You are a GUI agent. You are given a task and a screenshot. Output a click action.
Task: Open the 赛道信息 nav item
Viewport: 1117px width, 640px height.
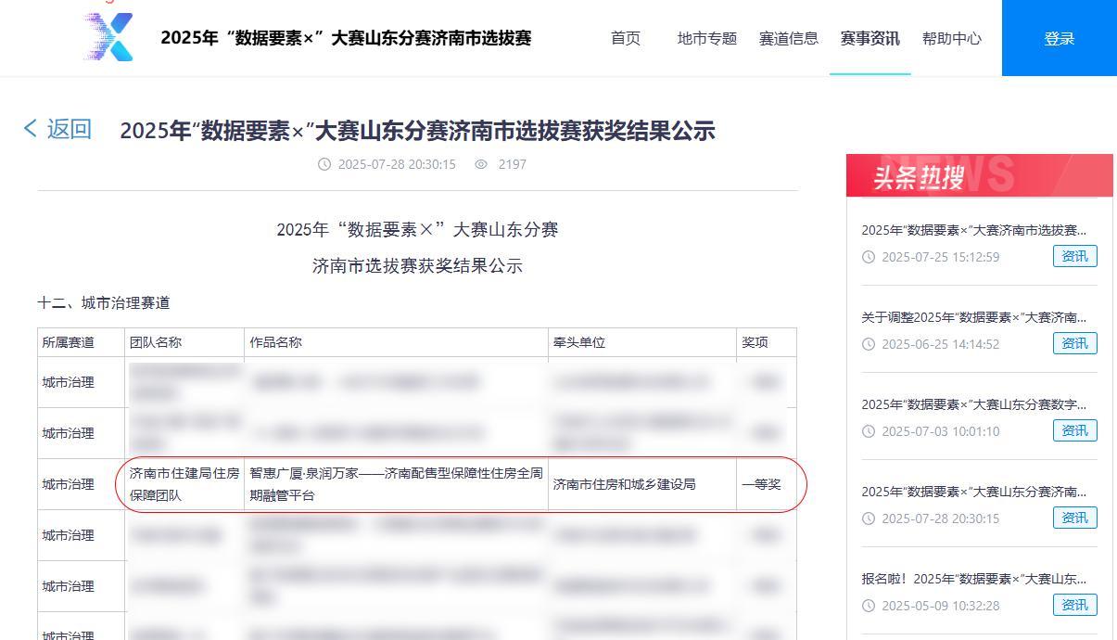coord(789,38)
